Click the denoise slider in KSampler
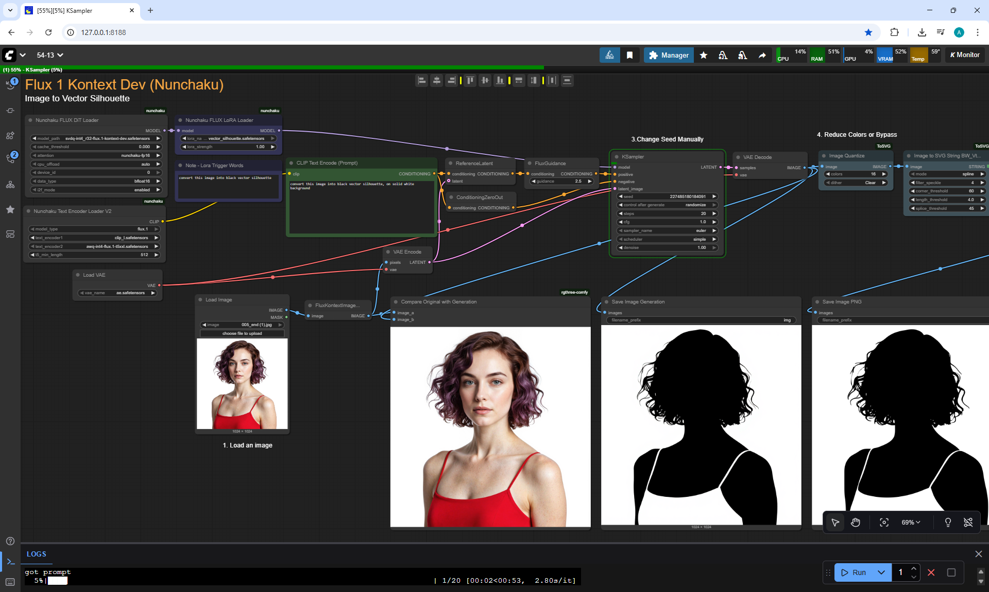 (x=667, y=247)
